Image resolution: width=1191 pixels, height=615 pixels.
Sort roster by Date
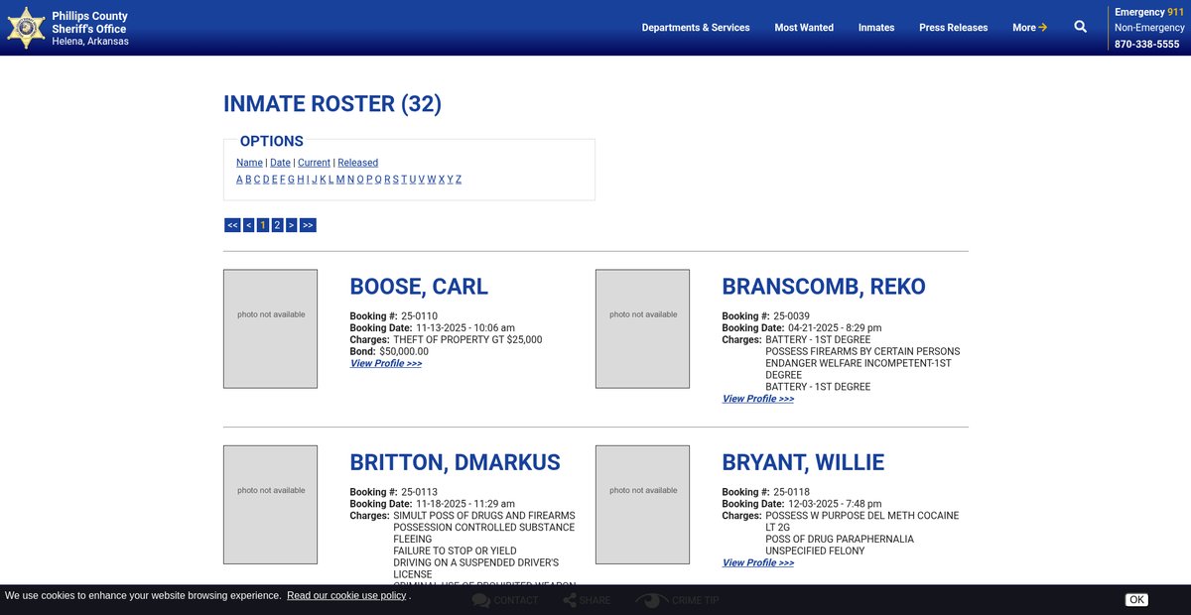coord(280,163)
